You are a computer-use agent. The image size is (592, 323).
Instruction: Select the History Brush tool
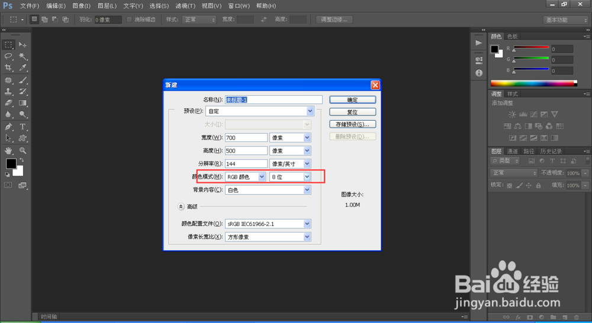click(x=22, y=91)
